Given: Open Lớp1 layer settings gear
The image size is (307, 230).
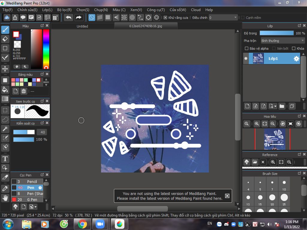Looking at the screenshot, I should 297,58.
